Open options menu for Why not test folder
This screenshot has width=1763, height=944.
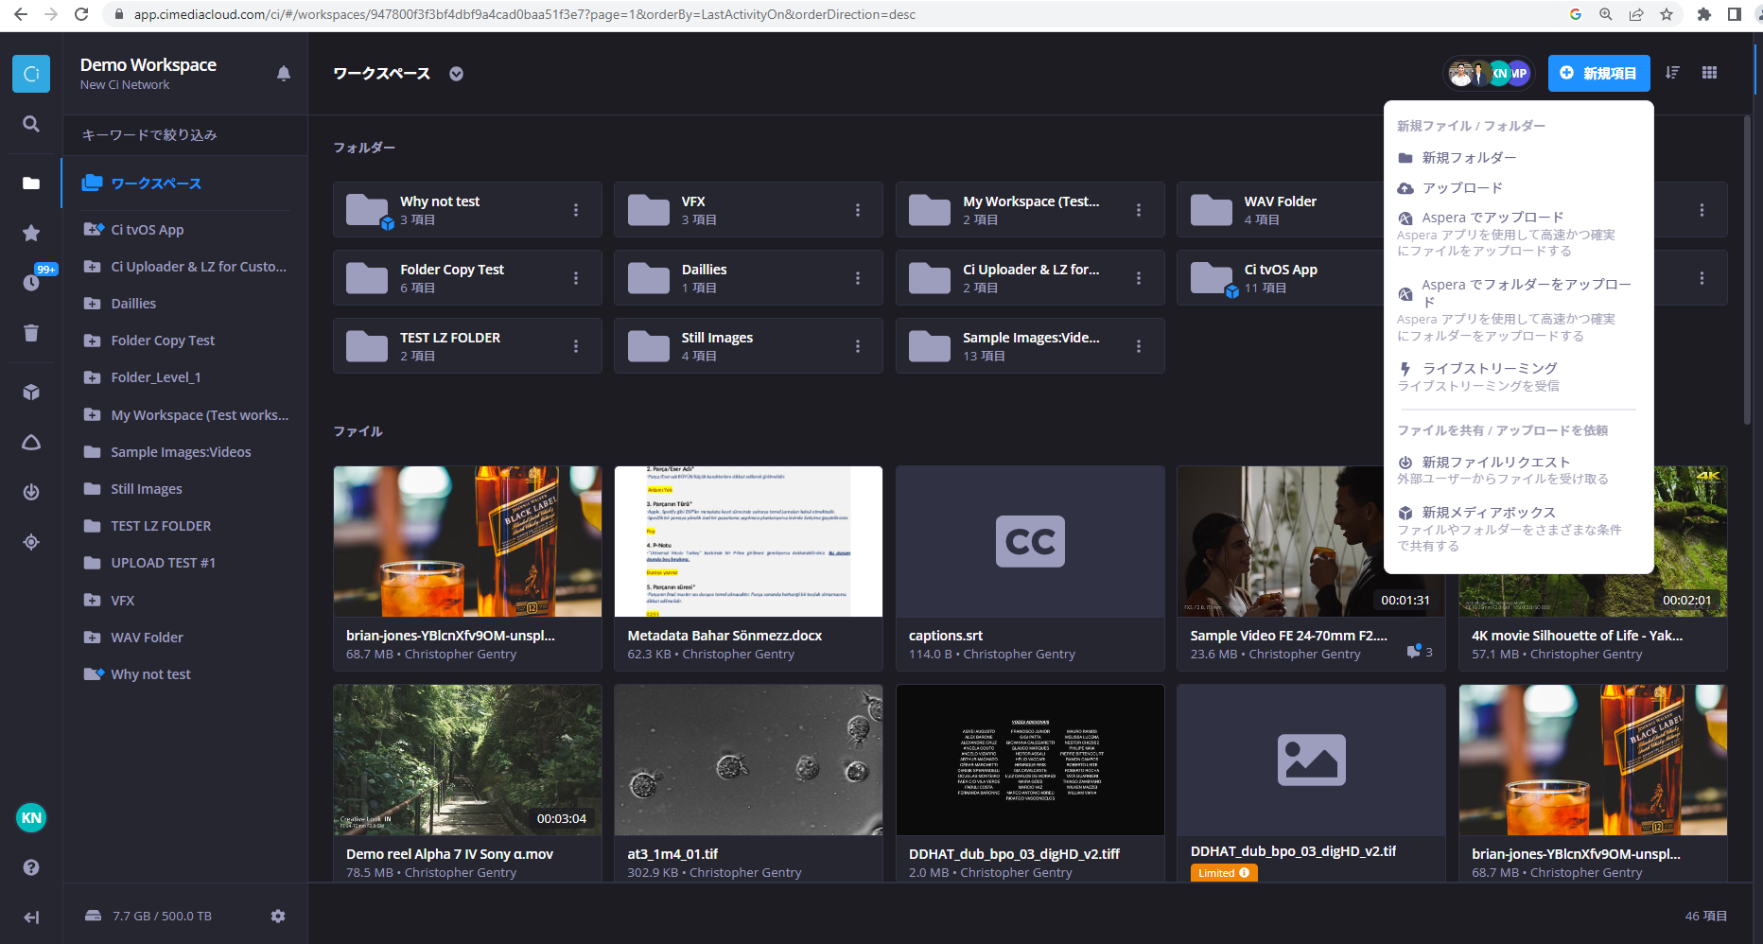(x=576, y=210)
